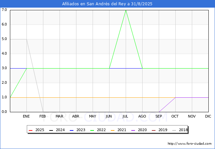Click the AGO month label
This screenshot has height=149, width=215.
[x=142, y=116]
